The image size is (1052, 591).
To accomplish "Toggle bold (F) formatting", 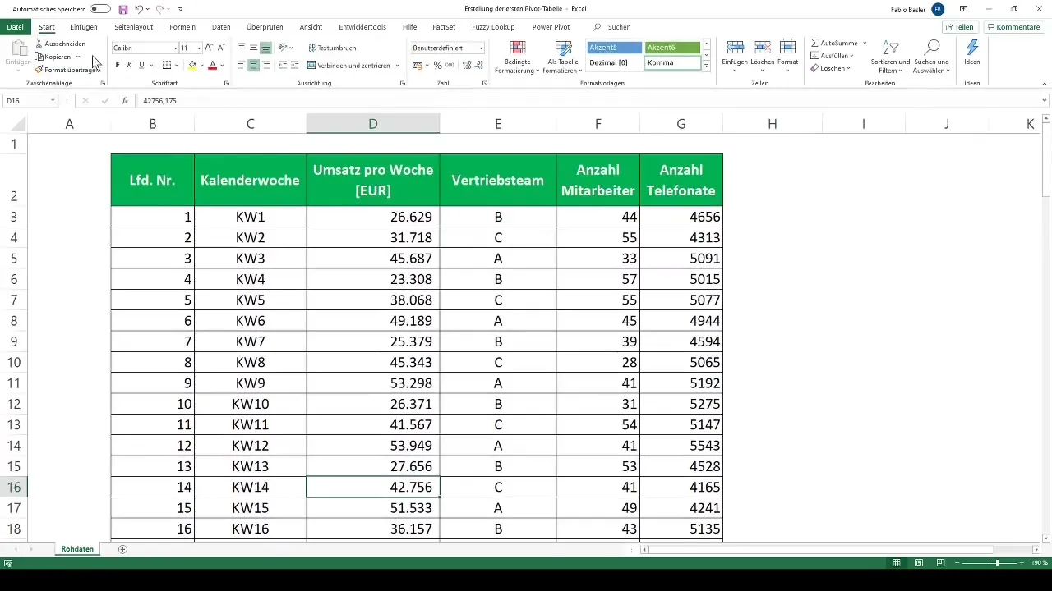I will pyautogui.click(x=118, y=65).
